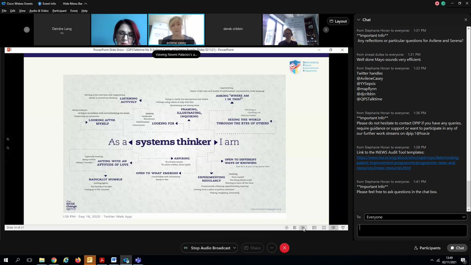Switch to Normal view in PowerPoint
Viewport: 471px width, 265px height.
(x=314, y=228)
